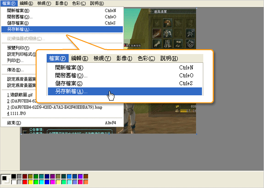Pick the maroon palette swatch
The height and width of the screenshot is (188, 264).
click(25, 176)
